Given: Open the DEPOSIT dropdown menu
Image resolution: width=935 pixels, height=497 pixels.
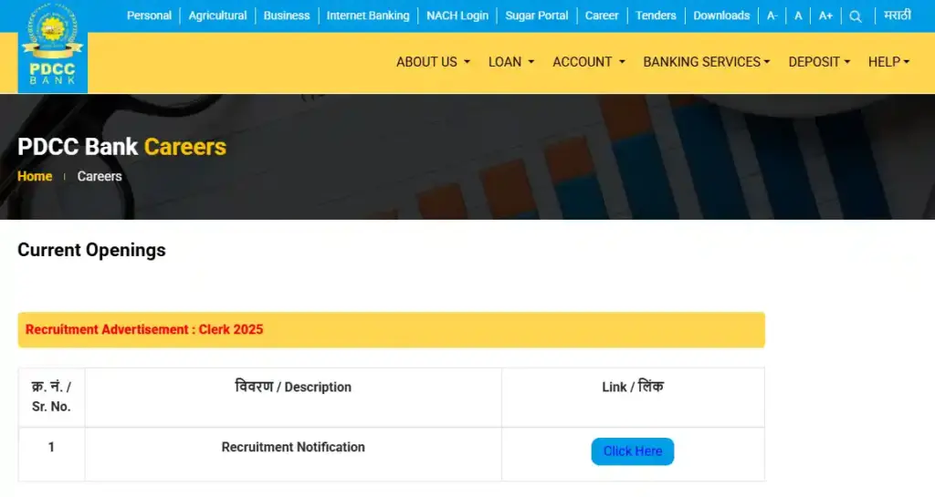Looking at the screenshot, I should click(x=819, y=62).
